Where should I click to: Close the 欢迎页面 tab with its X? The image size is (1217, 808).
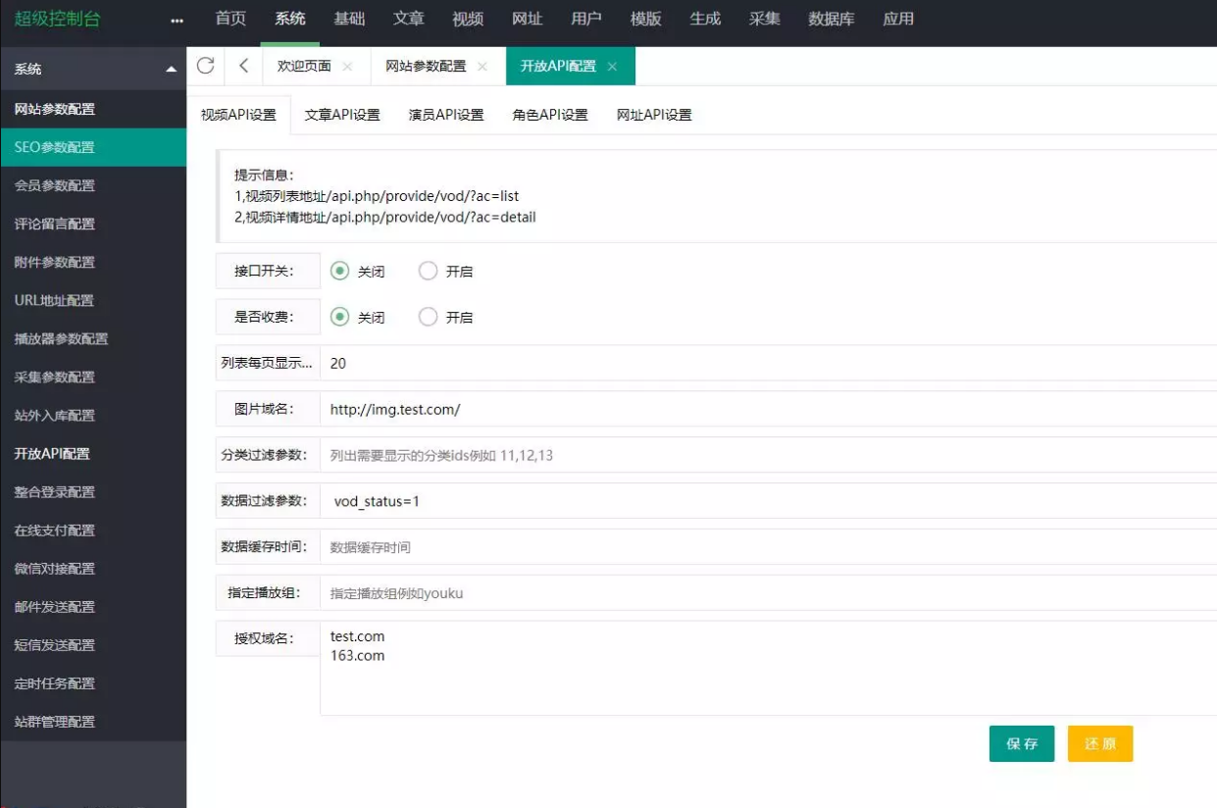347,67
